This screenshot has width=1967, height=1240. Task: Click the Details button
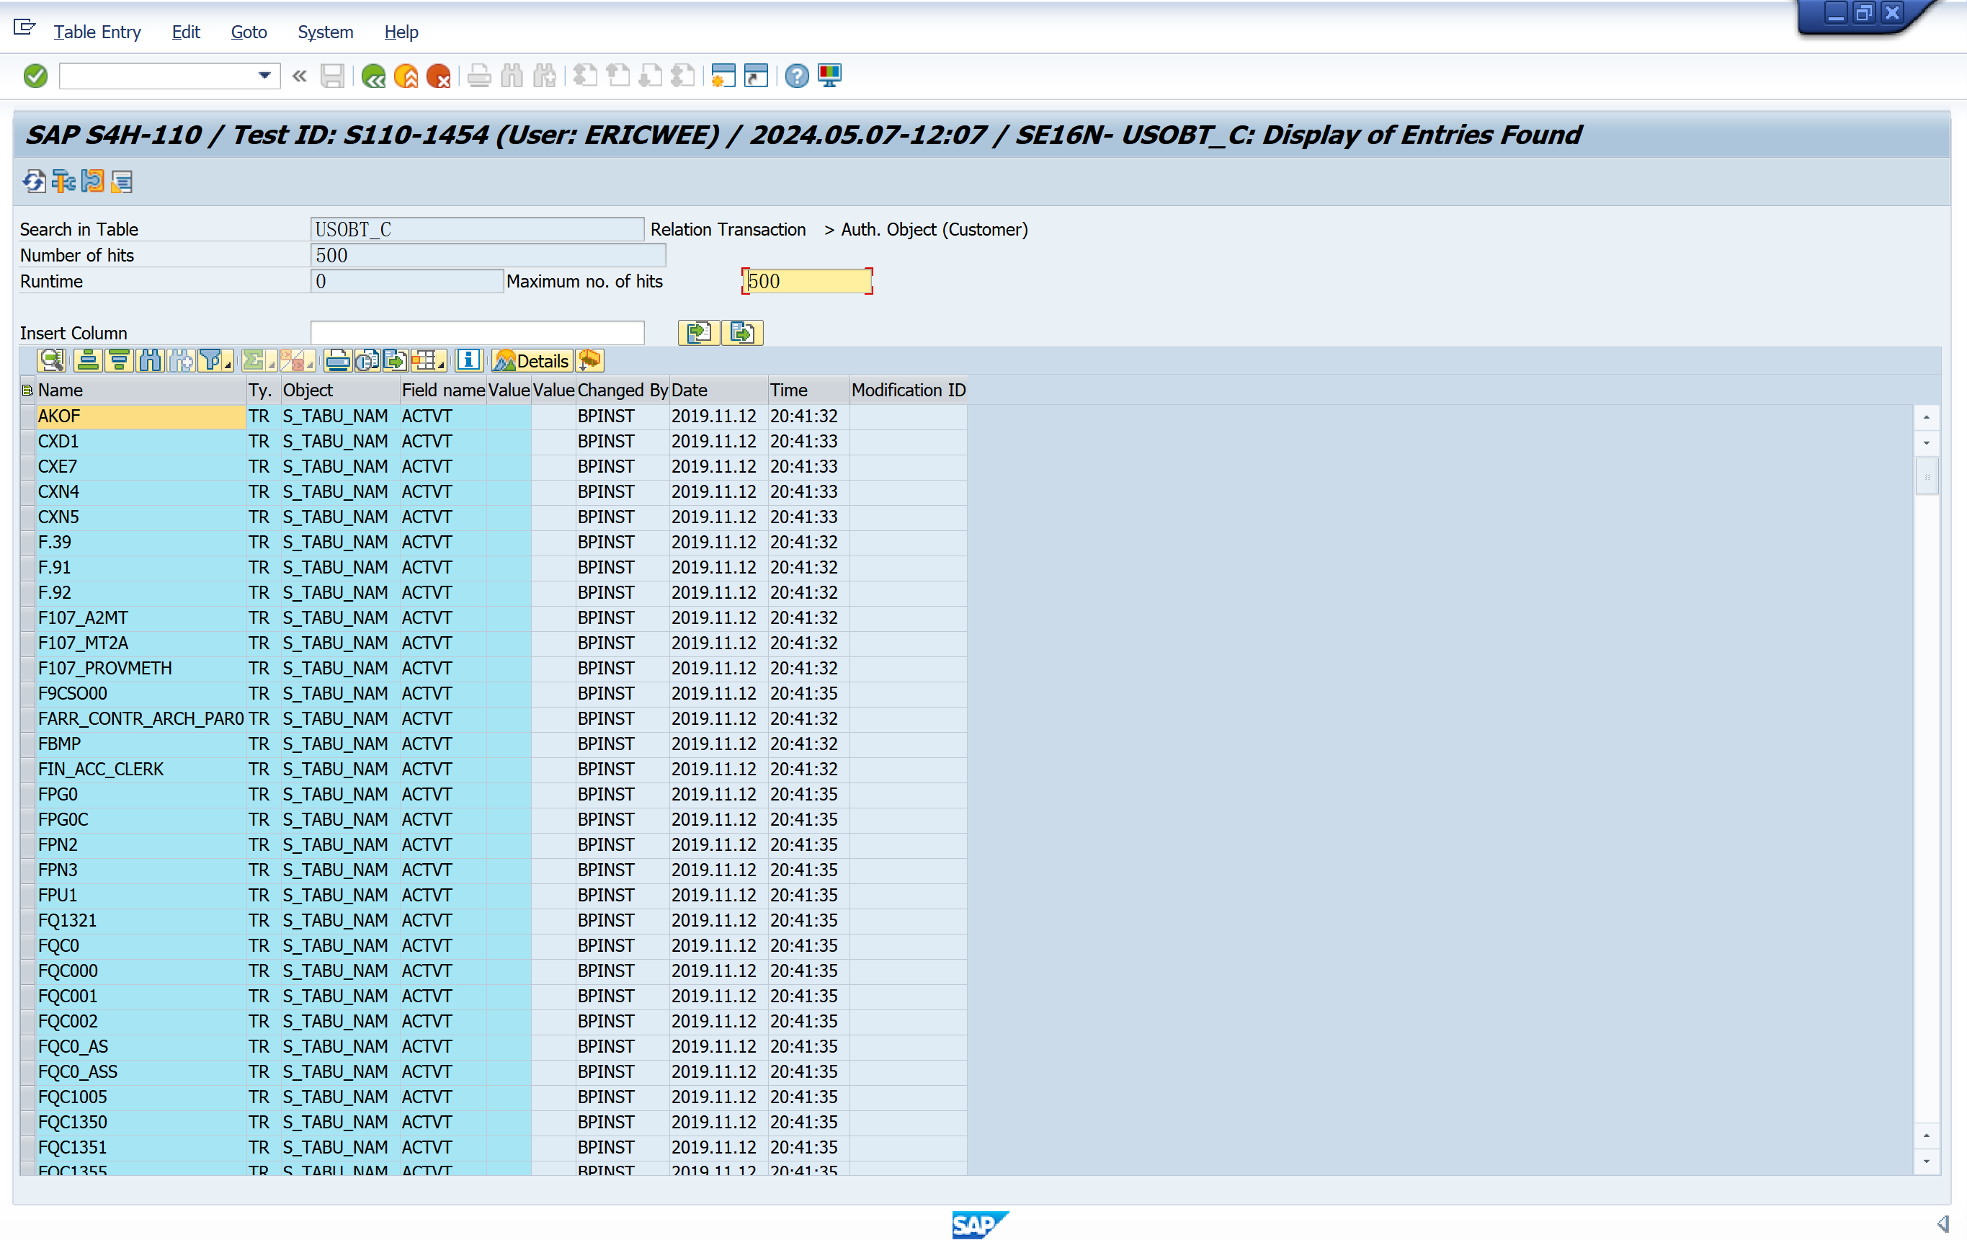[x=532, y=360]
